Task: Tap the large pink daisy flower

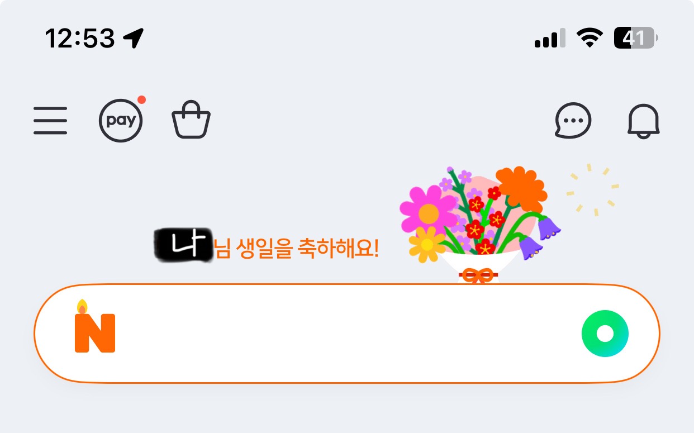Action: [429, 210]
